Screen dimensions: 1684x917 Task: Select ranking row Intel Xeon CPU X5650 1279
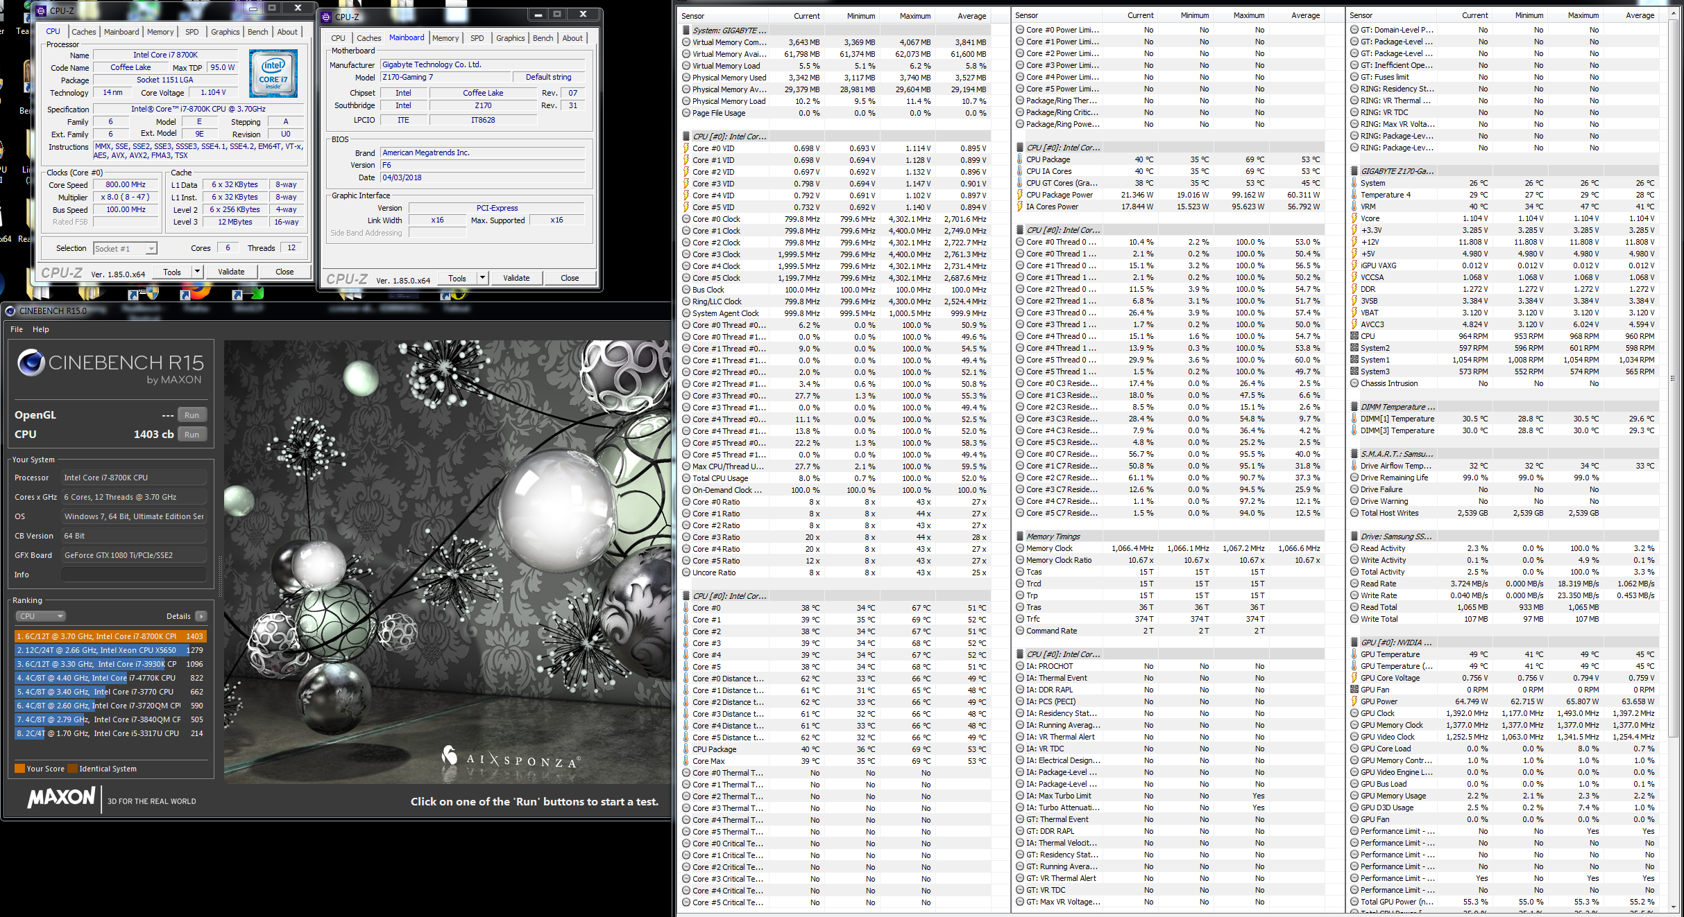point(110,650)
